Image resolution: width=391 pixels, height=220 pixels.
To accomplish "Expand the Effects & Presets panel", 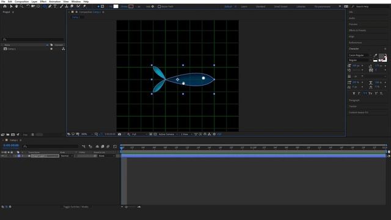I will pos(357,31).
